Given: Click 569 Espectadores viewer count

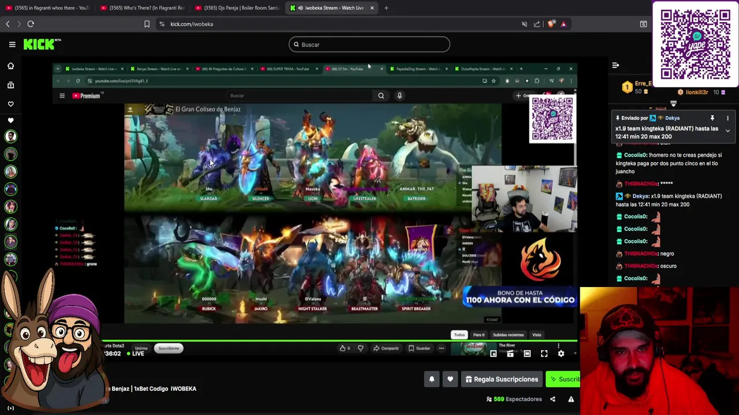Looking at the screenshot, I should click(x=514, y=399).
